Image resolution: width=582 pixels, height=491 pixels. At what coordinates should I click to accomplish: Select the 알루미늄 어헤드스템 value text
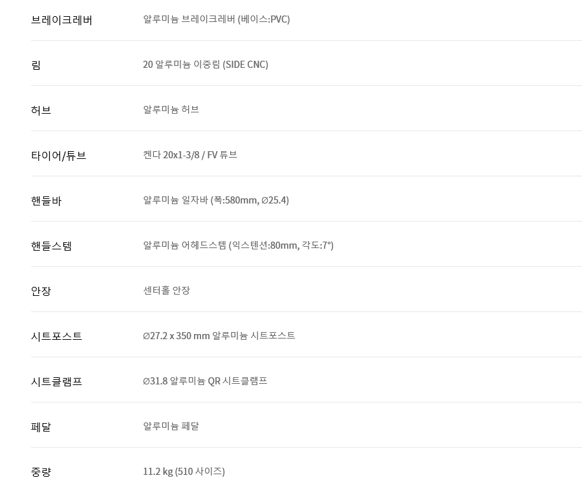(238, 245)
